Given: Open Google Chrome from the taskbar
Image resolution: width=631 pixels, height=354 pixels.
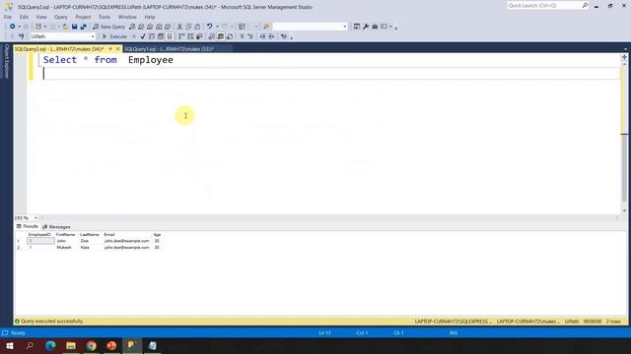Looking at the screenshot, I should click(92, 345).
